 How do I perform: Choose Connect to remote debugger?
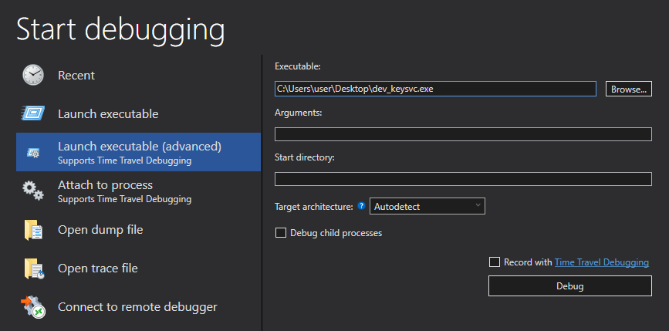(x=138, y=306)
